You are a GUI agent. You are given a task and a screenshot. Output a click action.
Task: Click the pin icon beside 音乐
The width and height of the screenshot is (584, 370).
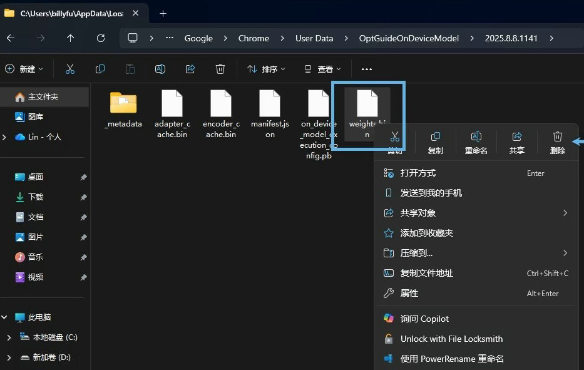click(x=83, y=257)
